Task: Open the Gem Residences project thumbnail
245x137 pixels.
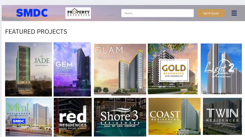Action: tap(72, 69)
